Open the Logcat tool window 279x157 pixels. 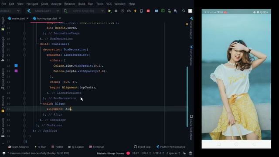[x=76, y=147]
